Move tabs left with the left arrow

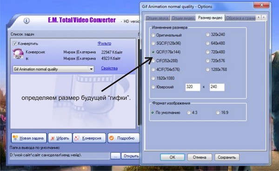click(x=259, y=17)
